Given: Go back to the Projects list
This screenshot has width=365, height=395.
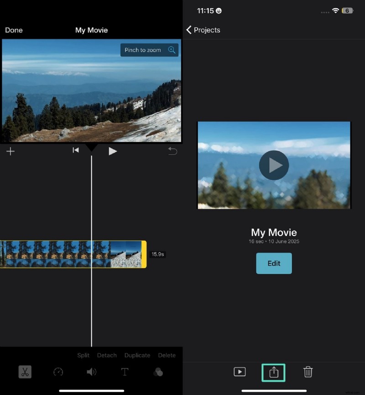Looking at the screenshot, I should point(203,30).
